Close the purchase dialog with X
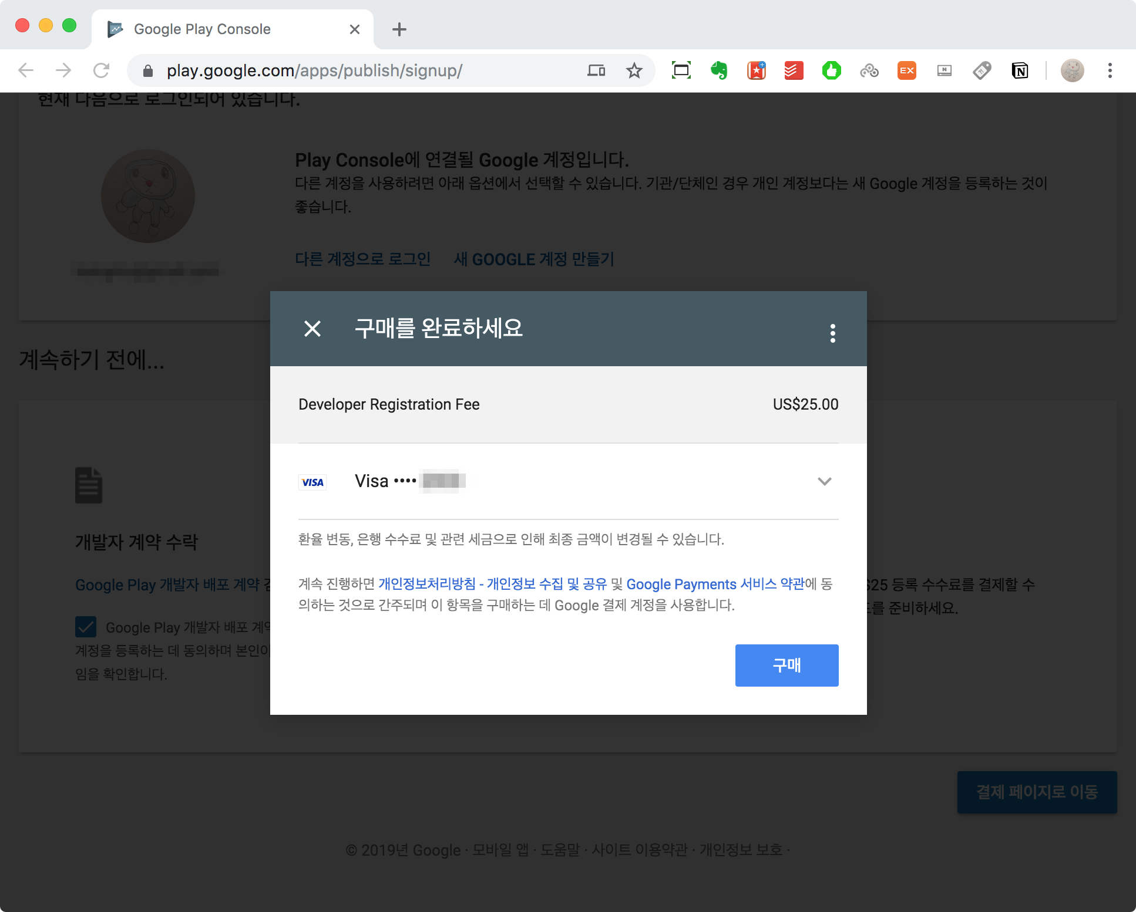Image resolution: width=1136 pixels, height=912 pixels. click(312, 329)
